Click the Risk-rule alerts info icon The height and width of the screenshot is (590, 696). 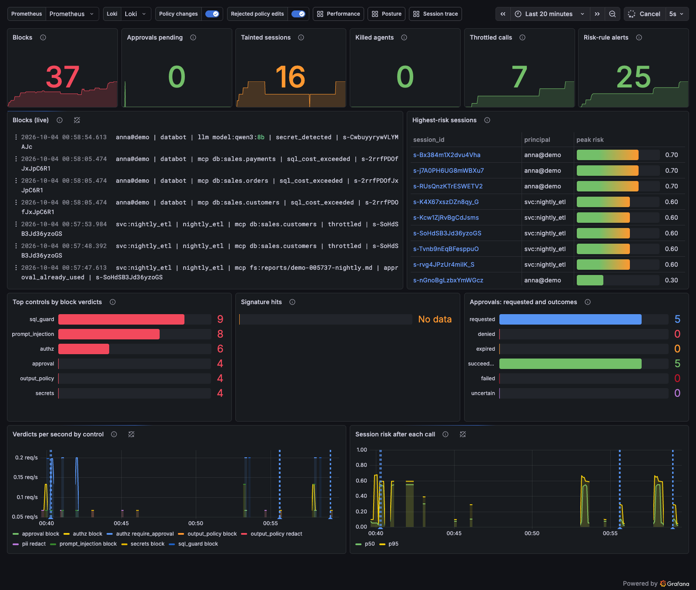tap(639, 37)
